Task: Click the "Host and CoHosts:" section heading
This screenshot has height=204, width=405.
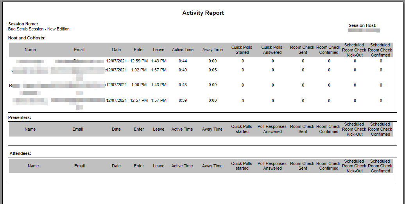Action: (27, 38)
